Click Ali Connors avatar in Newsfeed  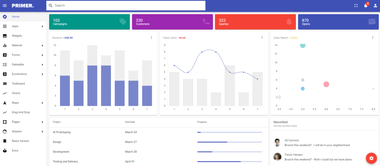(x=277, y=143)
